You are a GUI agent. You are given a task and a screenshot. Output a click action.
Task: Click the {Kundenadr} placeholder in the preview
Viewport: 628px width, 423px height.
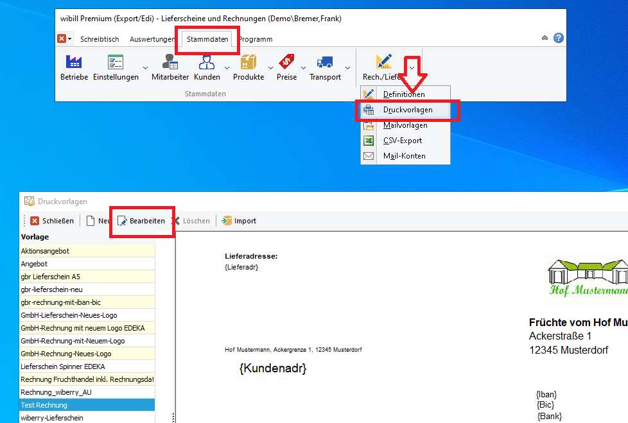tap(273, 368)
